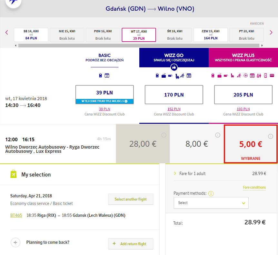This screenshot has height=255, width=278.
Task: Select the WT 17, KWI 39 PLN date
Action: point(139,35)
